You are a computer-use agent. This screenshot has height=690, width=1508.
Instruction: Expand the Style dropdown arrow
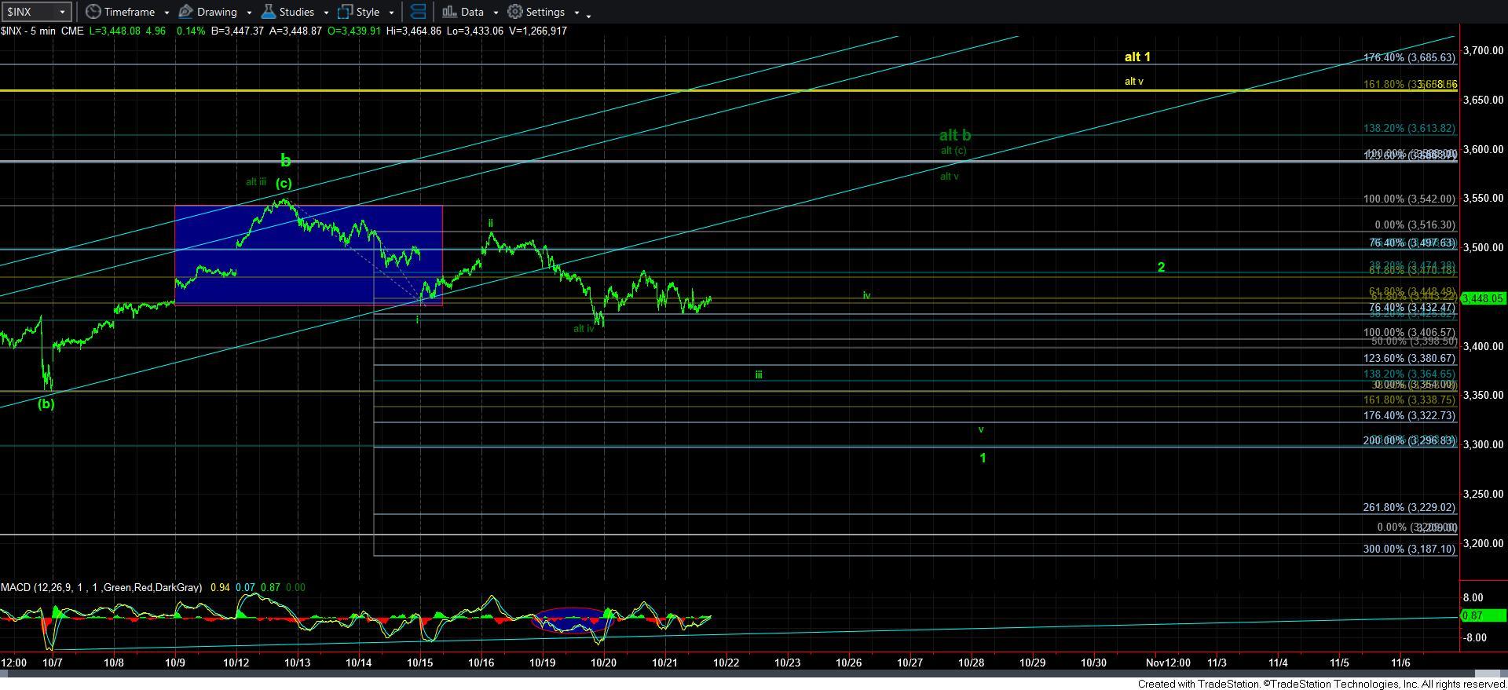391,13
